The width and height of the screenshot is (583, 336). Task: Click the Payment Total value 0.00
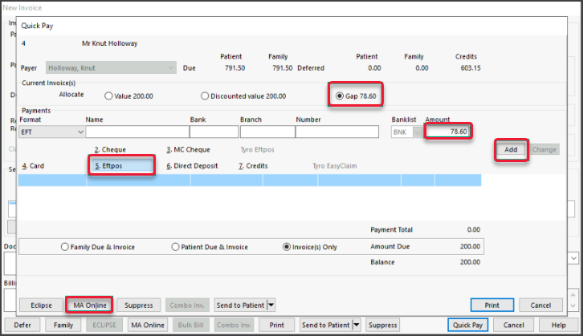click(x=474, y=229)
